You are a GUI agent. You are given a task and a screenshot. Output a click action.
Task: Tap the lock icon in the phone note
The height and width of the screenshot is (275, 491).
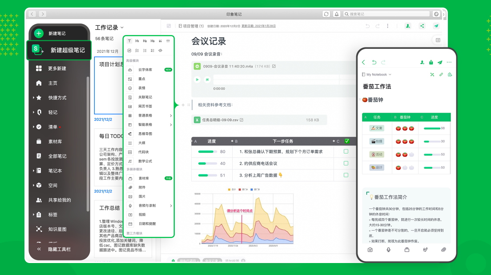[450, 75]
